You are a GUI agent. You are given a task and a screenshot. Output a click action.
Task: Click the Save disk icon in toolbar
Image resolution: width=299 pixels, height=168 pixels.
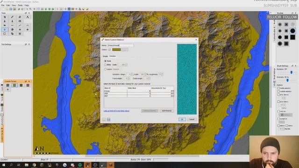pos(11,9)
